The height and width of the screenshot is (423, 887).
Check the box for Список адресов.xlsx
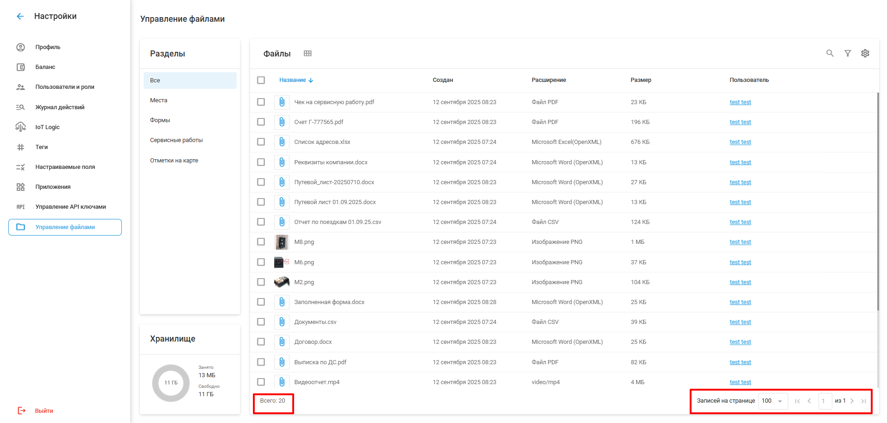tap(261, 142)
